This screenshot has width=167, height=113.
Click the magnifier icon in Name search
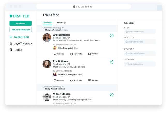pyautogui.click(x=127, y=32)
